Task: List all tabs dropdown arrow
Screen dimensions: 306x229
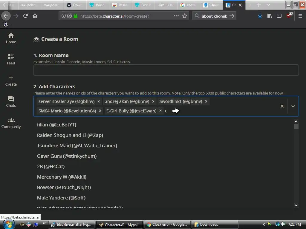Action: click(268, 5)
